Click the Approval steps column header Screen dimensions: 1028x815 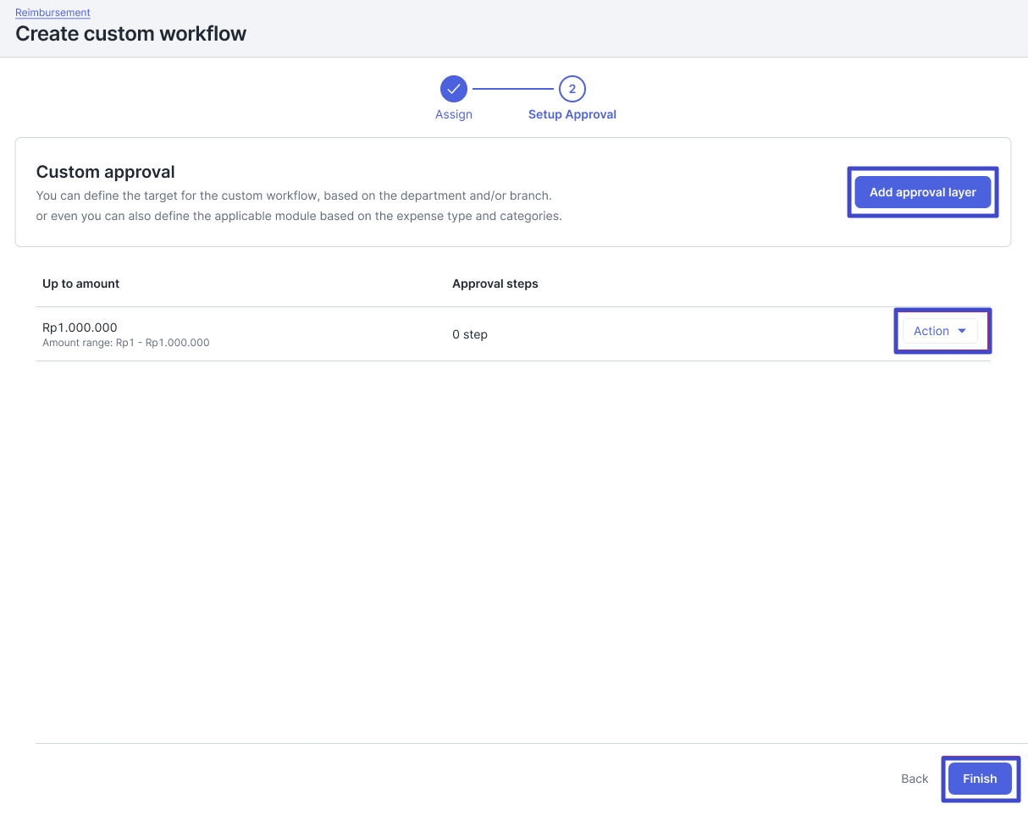[x=495, y=284]
